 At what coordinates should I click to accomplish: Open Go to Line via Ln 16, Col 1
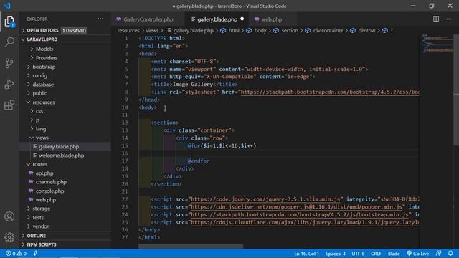[x=306, y=253]
